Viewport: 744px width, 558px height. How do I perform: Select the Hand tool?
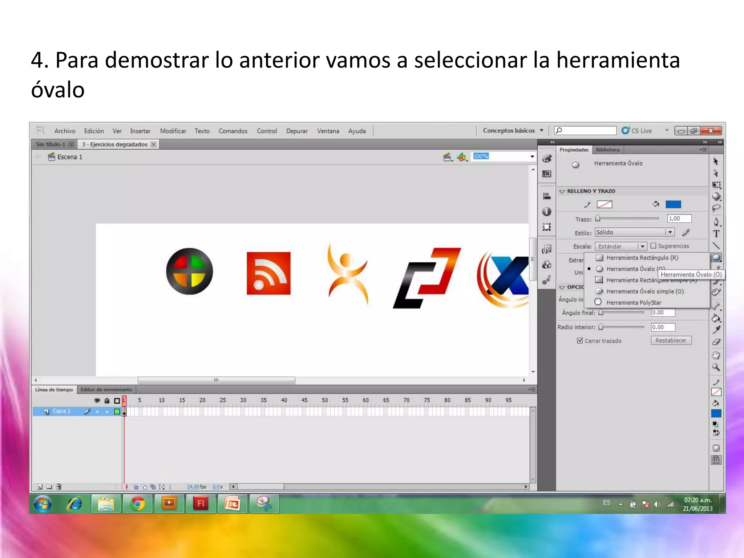(716, 355)
